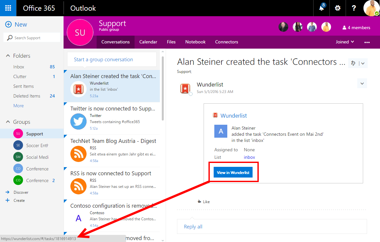Viewport: 380px width, 242px height.
Task: Open reply options dropdown arrow
Action: click(x=363, y=63)
